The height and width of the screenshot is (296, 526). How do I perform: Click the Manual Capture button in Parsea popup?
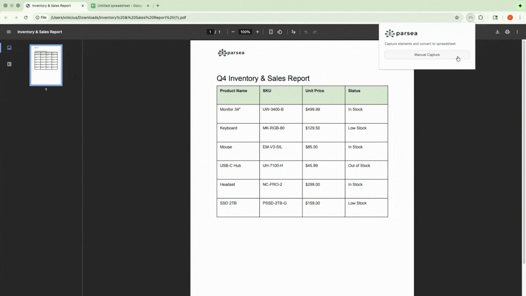pyautogui.click(x=426, y=54)
